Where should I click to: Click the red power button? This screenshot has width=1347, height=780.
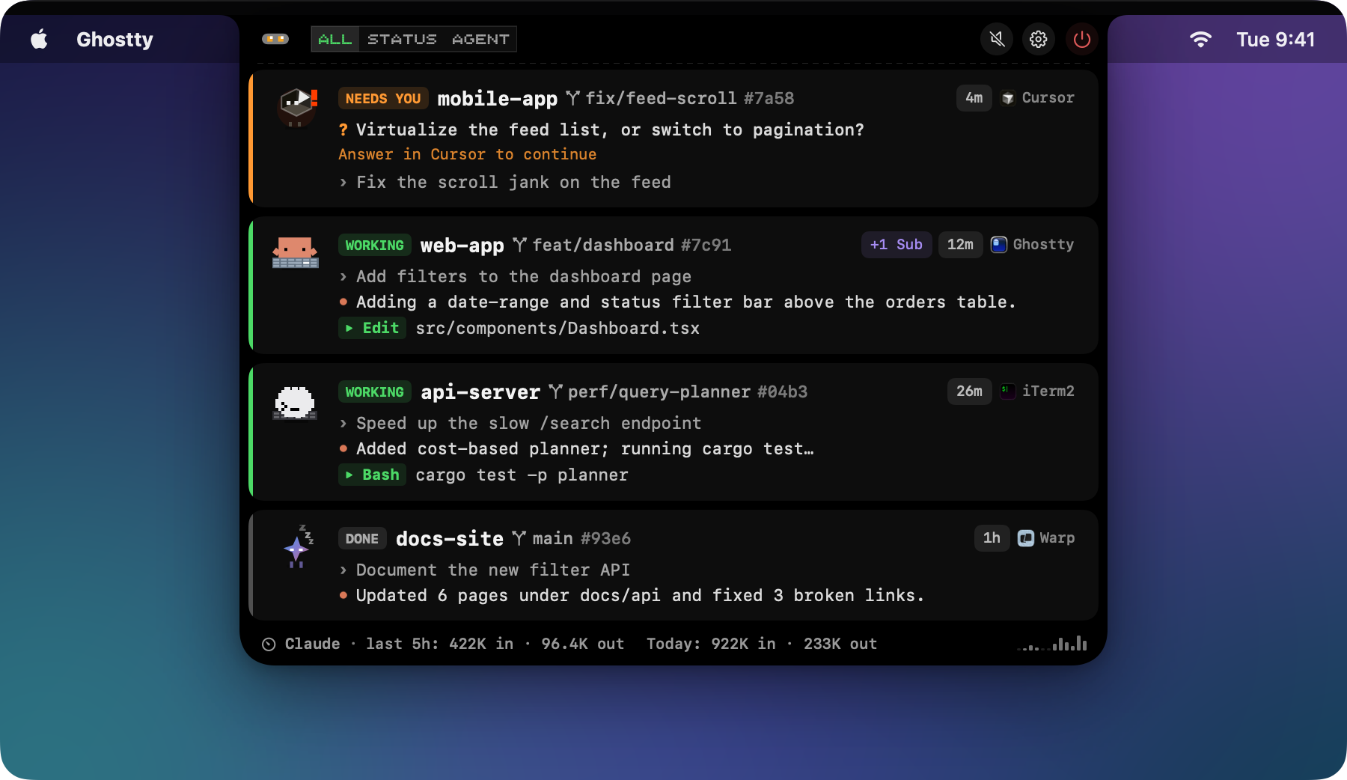coord(1081,39)
